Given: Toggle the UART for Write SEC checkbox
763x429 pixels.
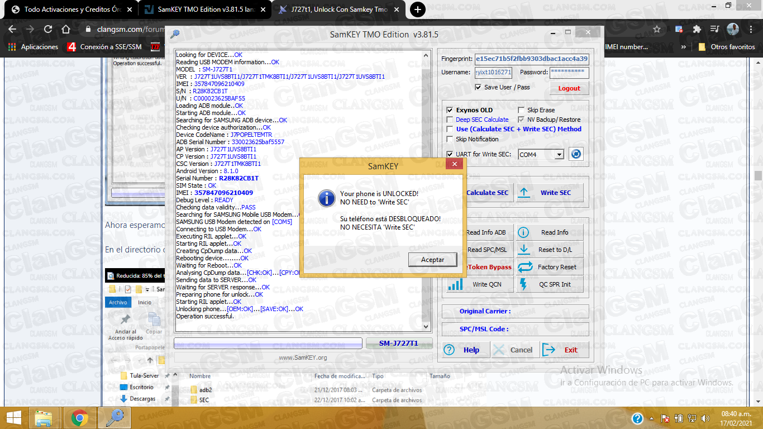Looking at the screenshot, I should [450, 154].
